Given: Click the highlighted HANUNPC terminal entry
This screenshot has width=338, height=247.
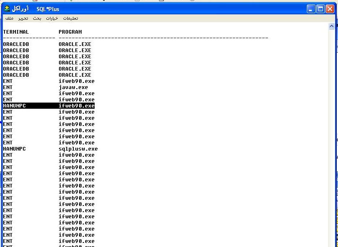Looking at the screenshot, I should pos(14,106).
